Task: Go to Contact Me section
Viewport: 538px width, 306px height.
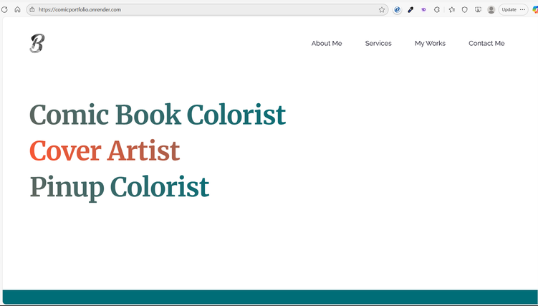Action: point(486,43)
